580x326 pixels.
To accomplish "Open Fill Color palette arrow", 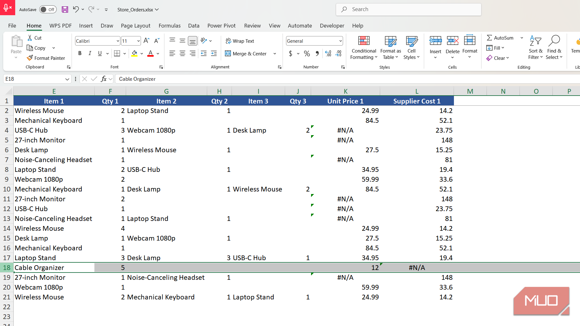I will [x=142, y=54].
